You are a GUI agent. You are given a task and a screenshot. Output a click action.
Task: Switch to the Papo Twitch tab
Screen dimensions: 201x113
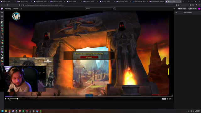(x=24, y=2)
